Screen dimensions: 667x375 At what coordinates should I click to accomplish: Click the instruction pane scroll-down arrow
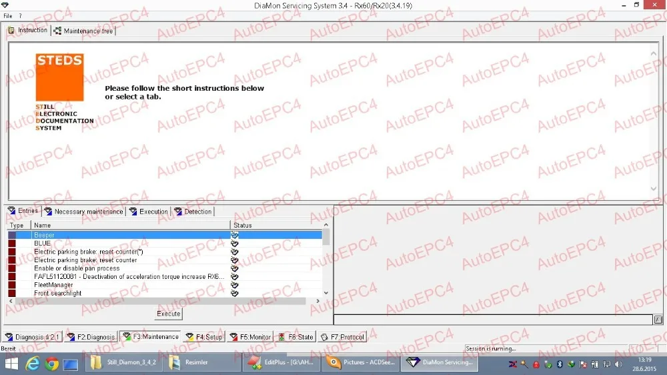[654, 189]
